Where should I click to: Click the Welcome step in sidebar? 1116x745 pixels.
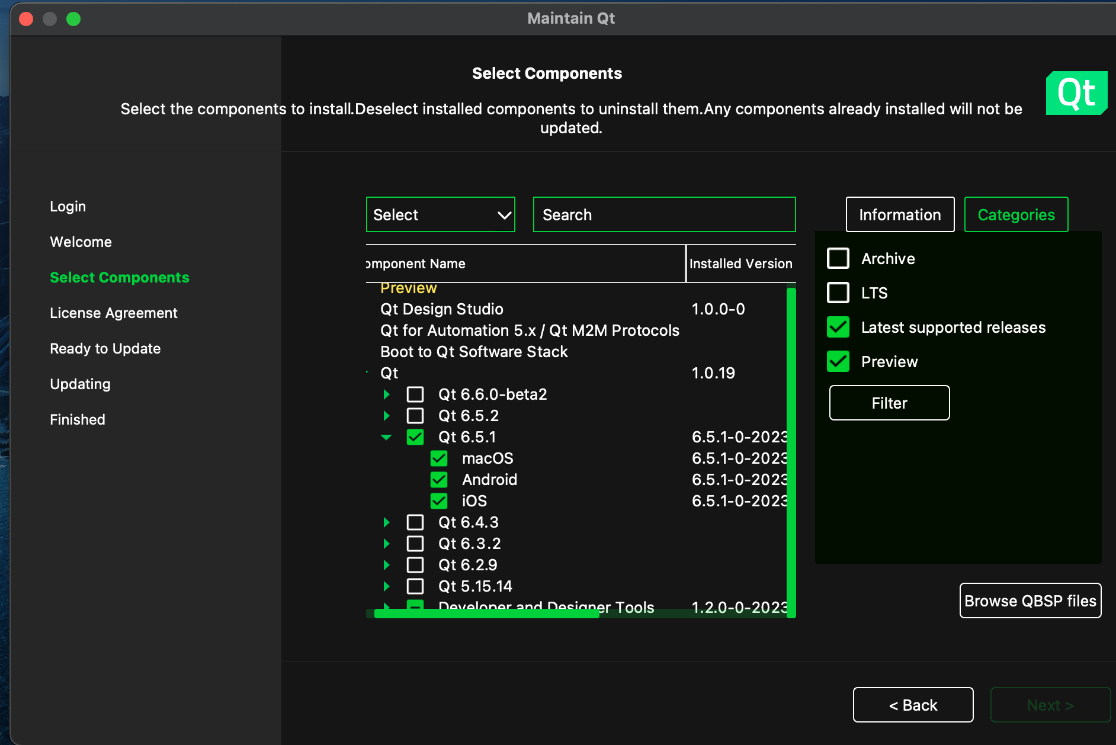81,242
